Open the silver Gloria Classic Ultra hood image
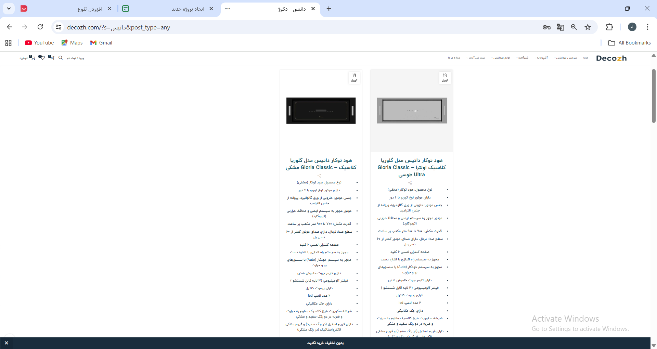Viewport: 657px width, 349px height. tap(412, 111)
